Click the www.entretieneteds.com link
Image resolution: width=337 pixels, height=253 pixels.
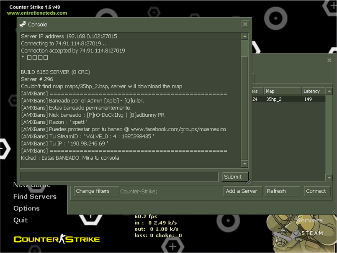coord(37,13)
